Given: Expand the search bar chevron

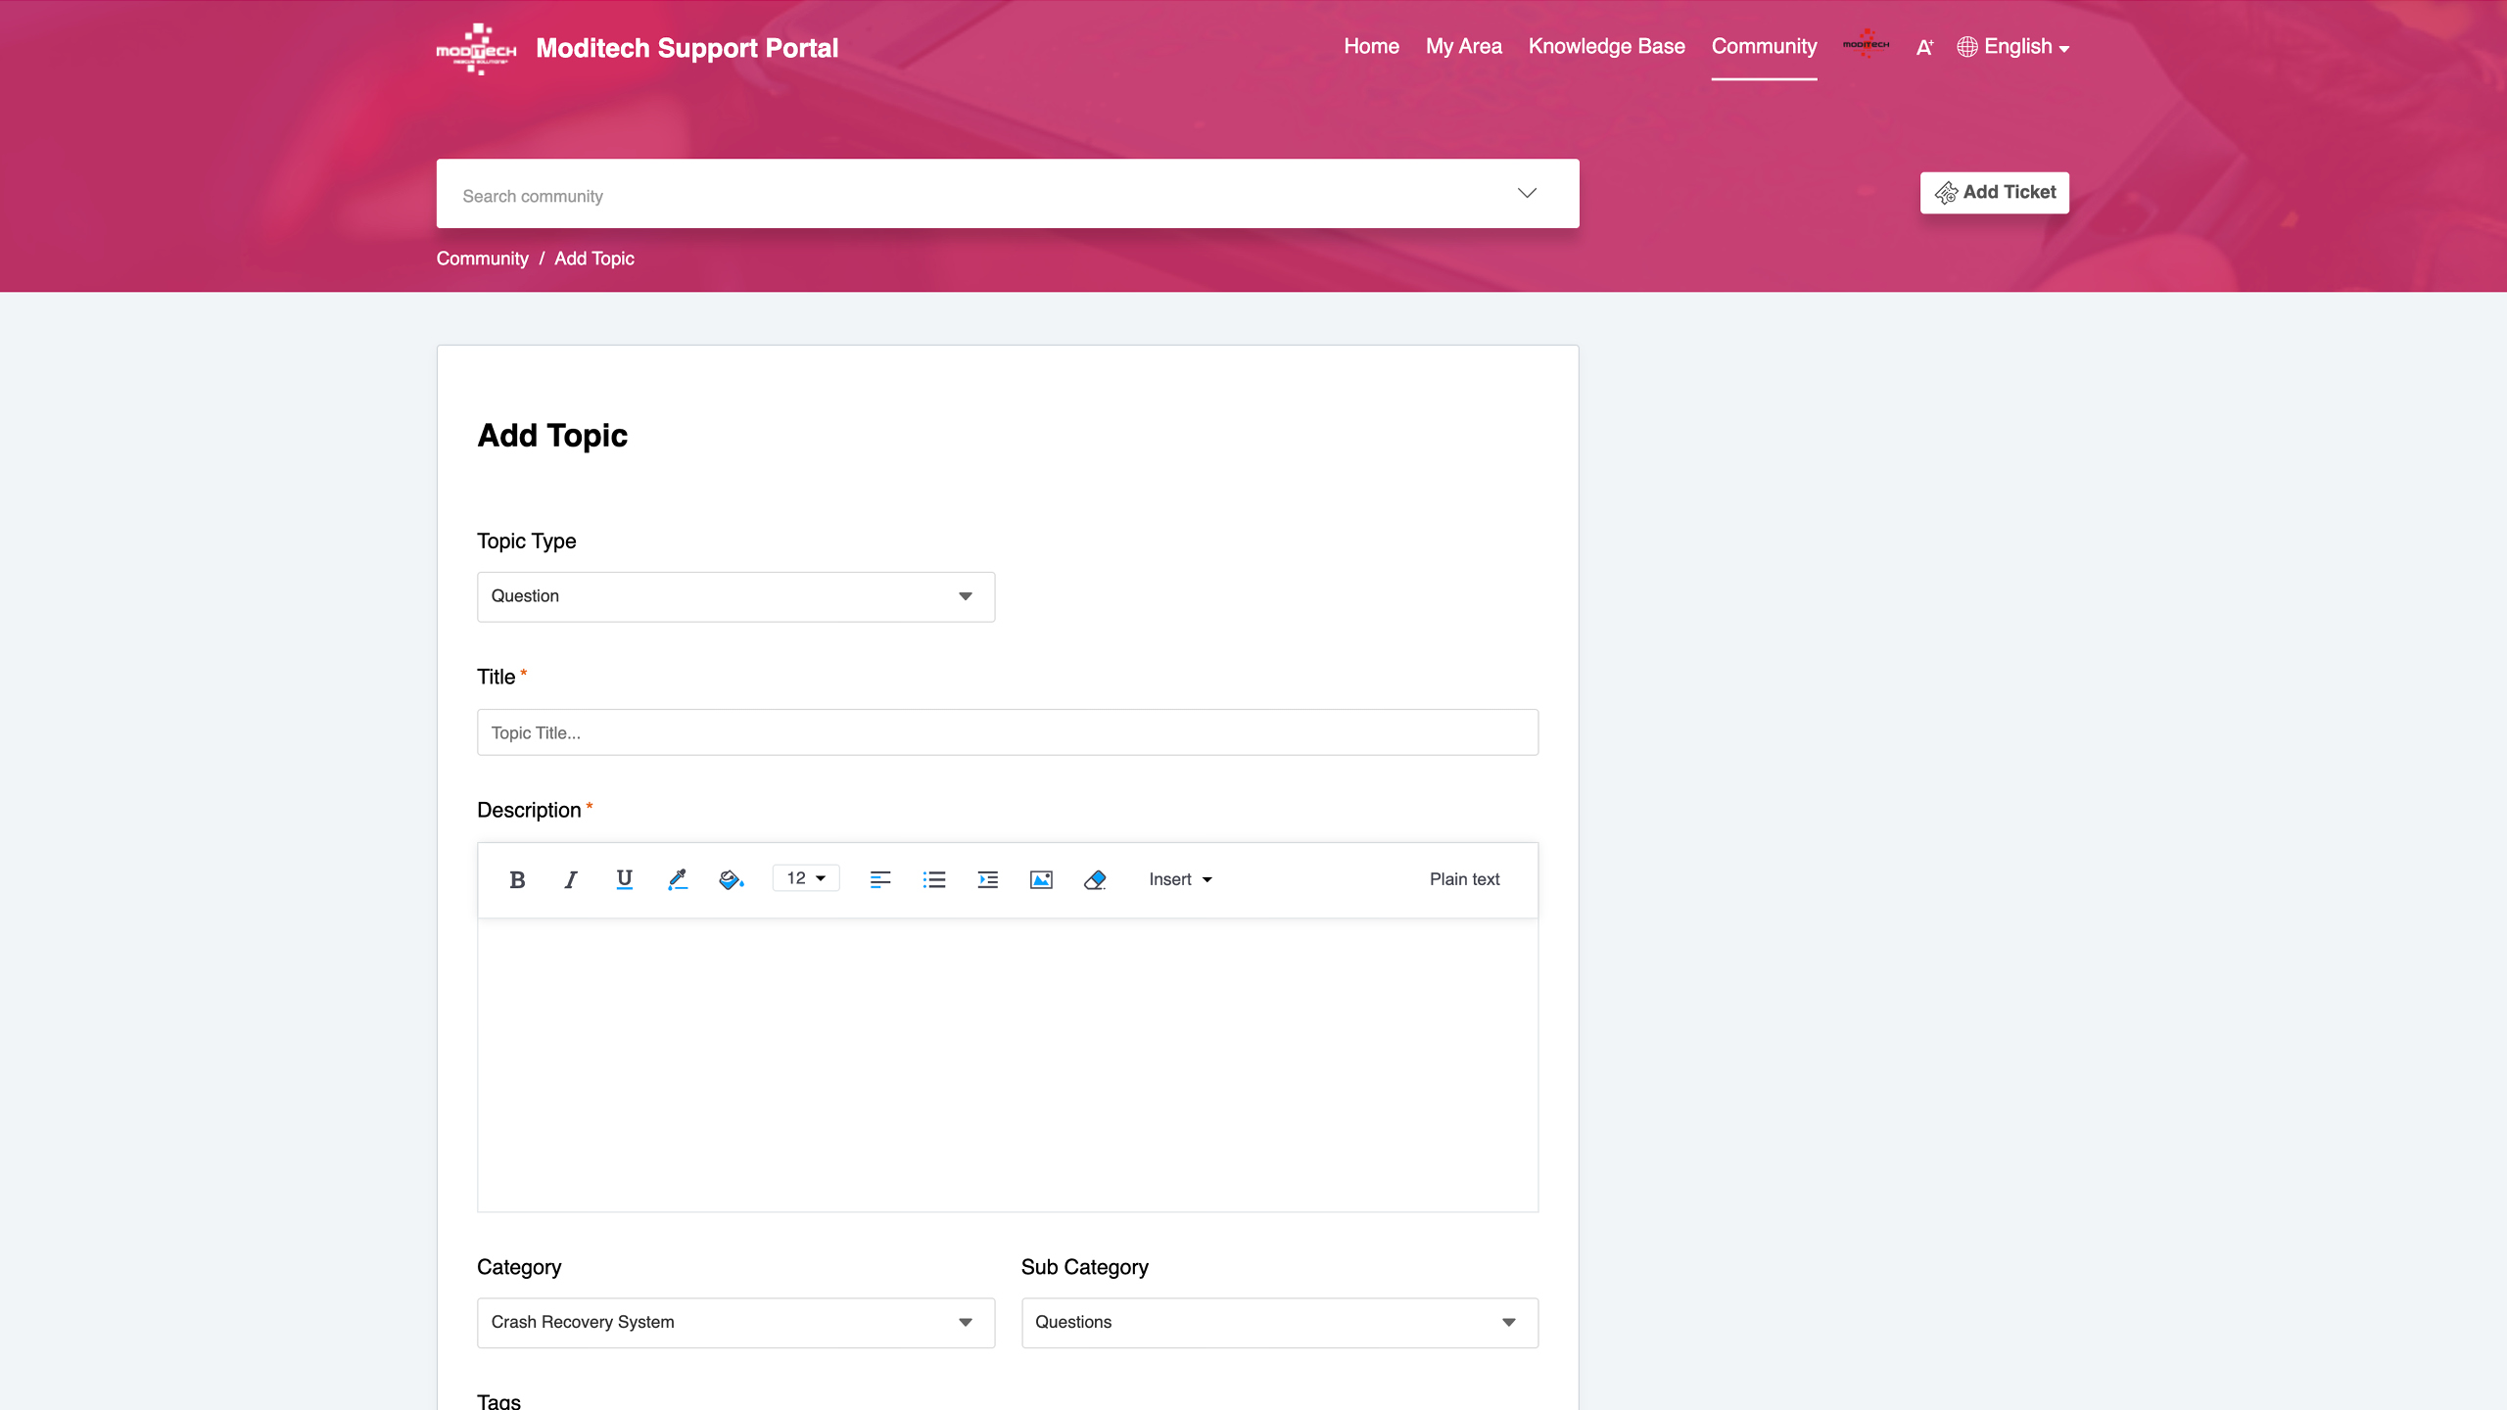Looking at the screenshot, I should coord(1527,193).
